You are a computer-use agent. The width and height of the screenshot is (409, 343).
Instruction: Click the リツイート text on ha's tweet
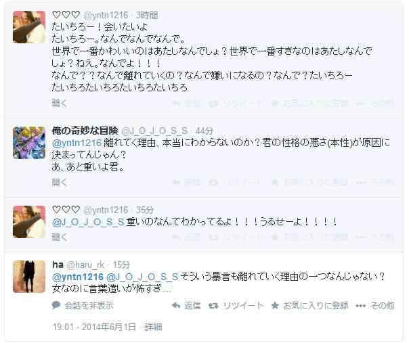[243, 306]
